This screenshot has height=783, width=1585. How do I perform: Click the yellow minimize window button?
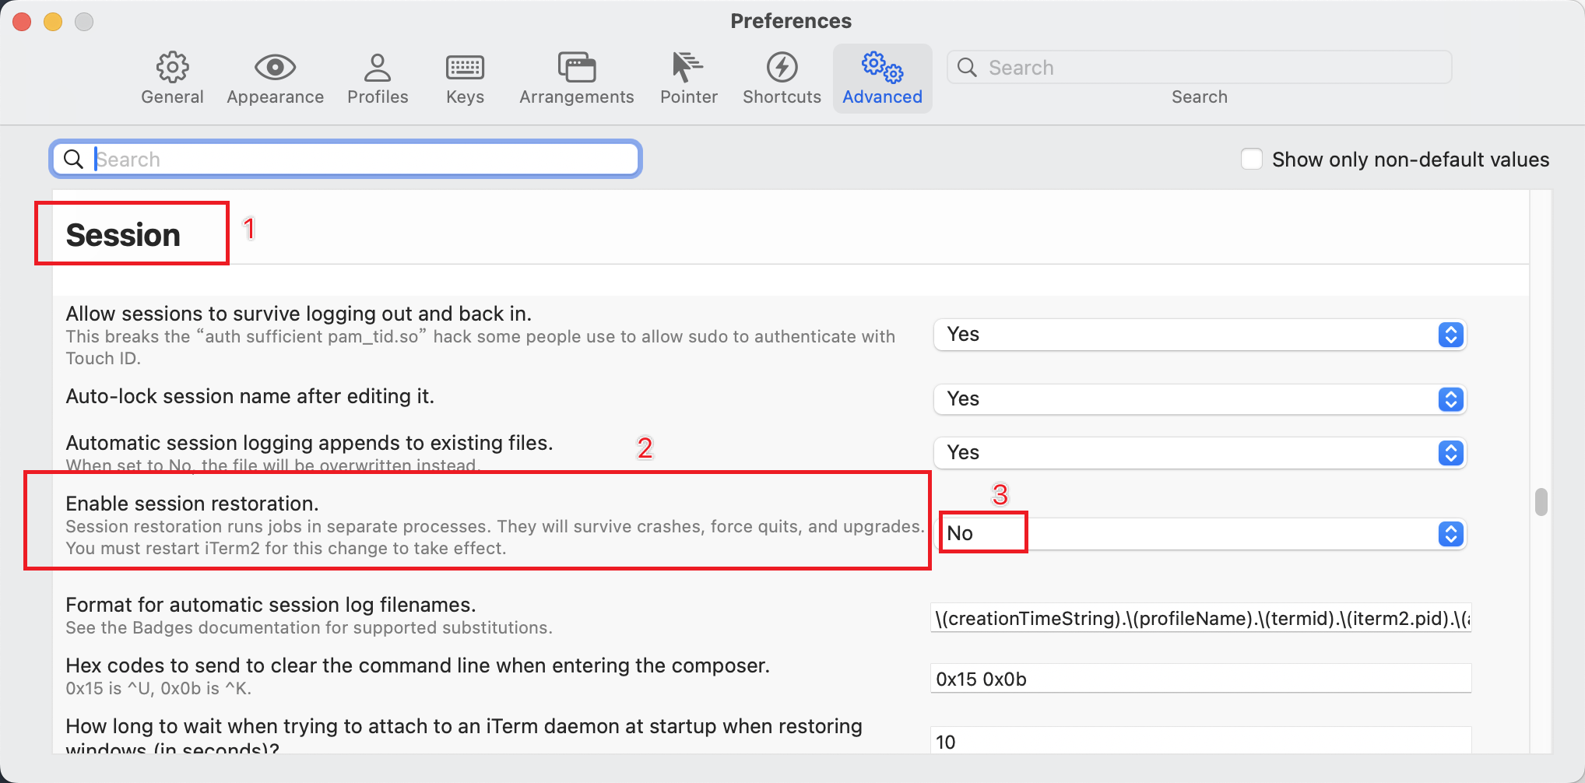(53, 22)
